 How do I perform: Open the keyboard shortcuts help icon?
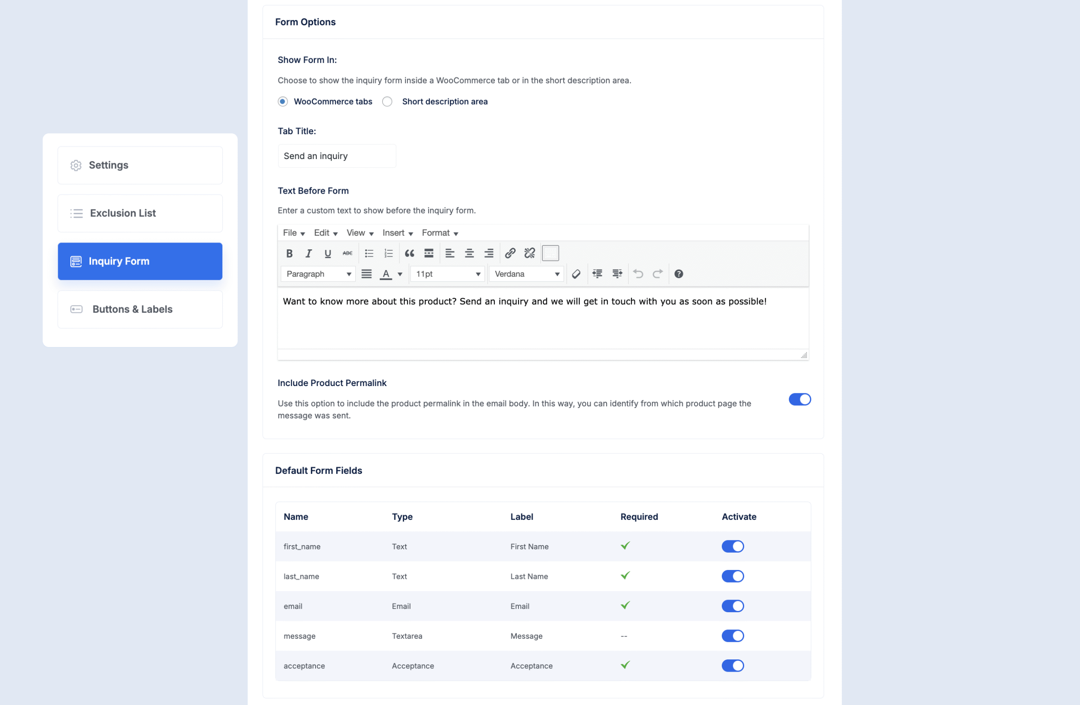(678, 274)
